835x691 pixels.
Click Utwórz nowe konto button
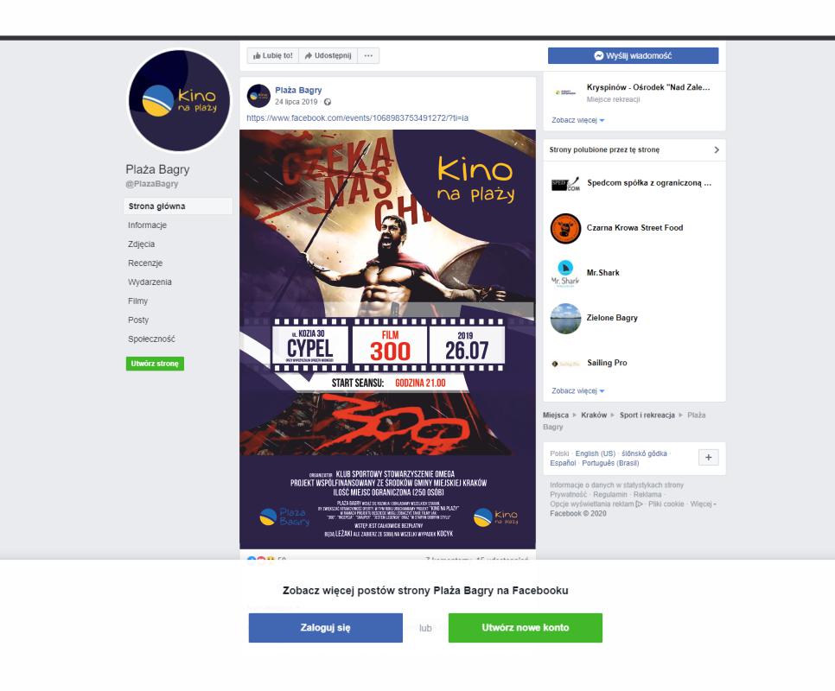pos(525,628)
